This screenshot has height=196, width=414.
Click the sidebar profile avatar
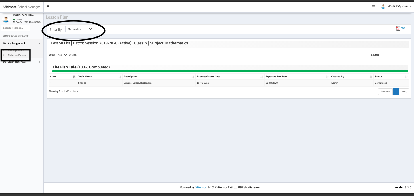(x=5, y=19)
